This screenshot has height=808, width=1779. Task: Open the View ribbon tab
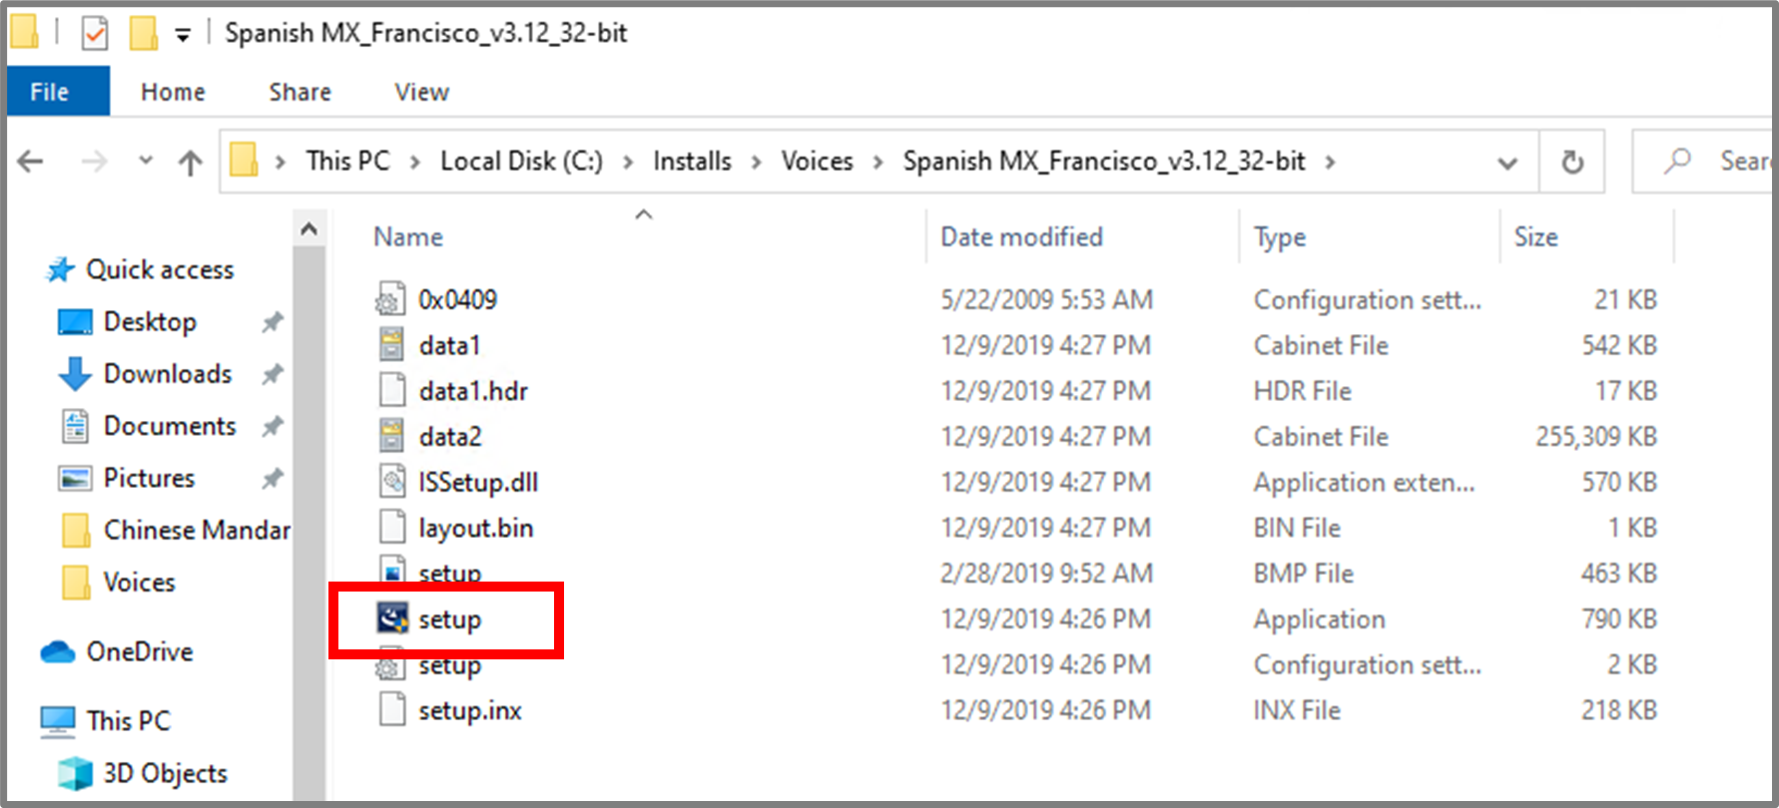pyautogui.click(x=421, y=92)
